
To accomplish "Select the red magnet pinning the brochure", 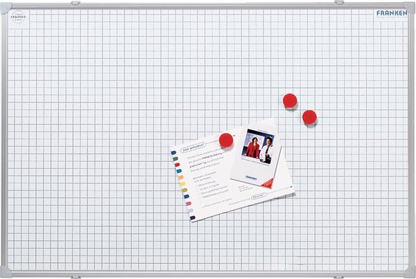I will pos(225,140).
